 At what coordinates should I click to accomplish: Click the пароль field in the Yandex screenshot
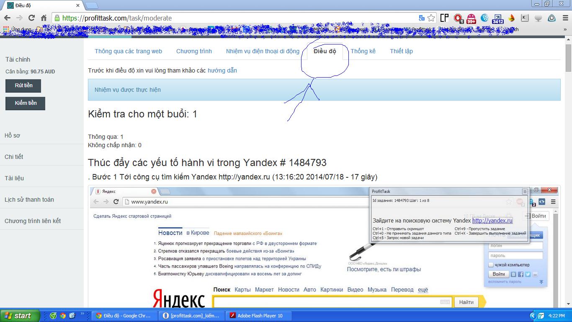515,255
